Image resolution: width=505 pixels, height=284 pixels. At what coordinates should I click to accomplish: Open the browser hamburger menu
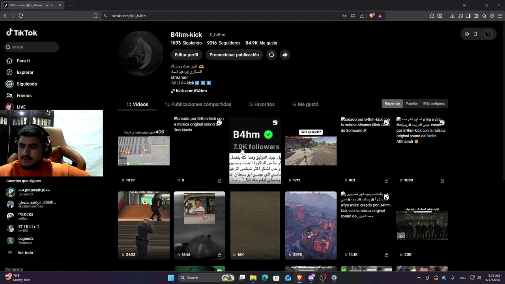(499, 16)
